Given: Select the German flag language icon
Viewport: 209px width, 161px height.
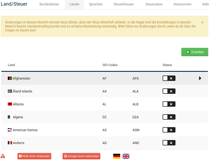Looking at the screenshot, I should pyautogui.click(x=117, y=156).
